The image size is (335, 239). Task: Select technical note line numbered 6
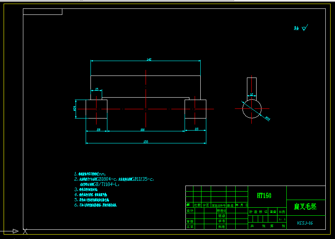pyautogui.click(x=95, y=205)
